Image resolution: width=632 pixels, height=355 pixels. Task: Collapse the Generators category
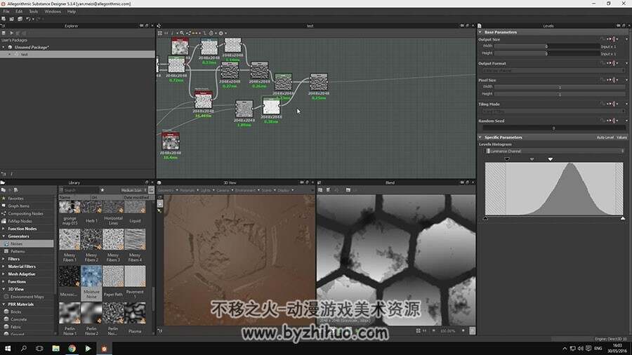tap(4, 236)
